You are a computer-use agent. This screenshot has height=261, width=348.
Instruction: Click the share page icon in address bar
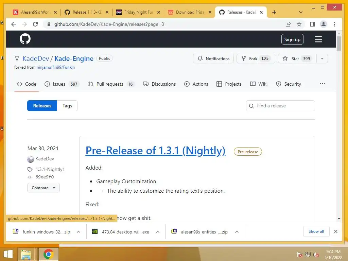(288, 24)
